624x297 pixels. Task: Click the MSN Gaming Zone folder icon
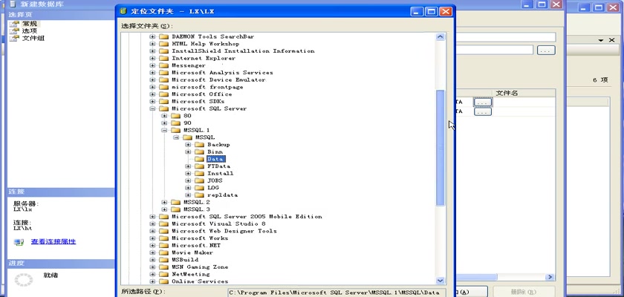pos(163,267)
